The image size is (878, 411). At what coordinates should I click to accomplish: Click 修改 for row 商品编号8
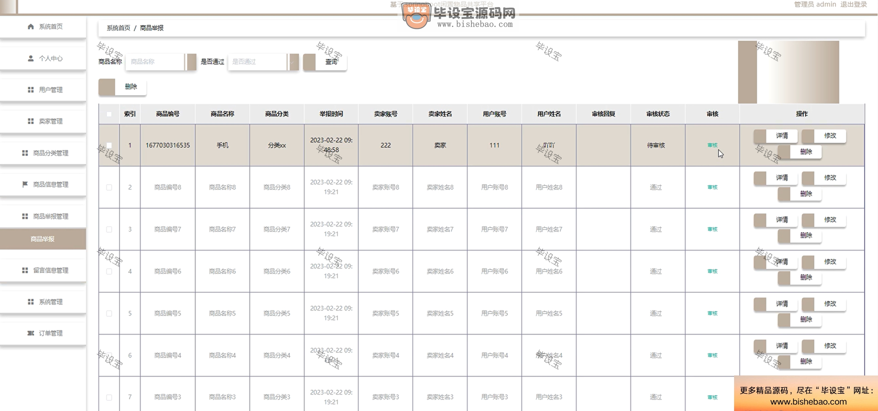click(824, 178)
